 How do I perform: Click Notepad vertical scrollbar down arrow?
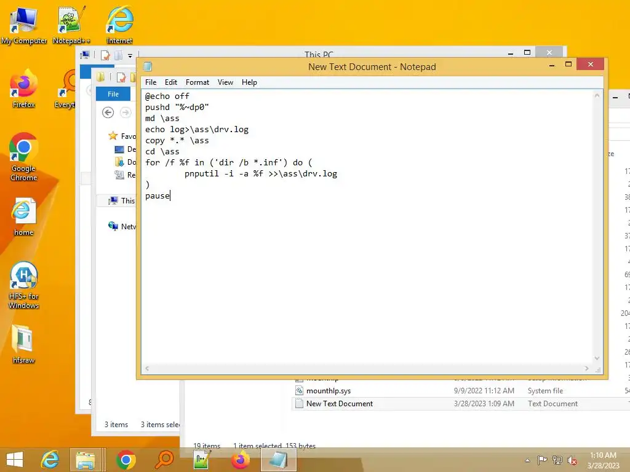click(597, 358)
